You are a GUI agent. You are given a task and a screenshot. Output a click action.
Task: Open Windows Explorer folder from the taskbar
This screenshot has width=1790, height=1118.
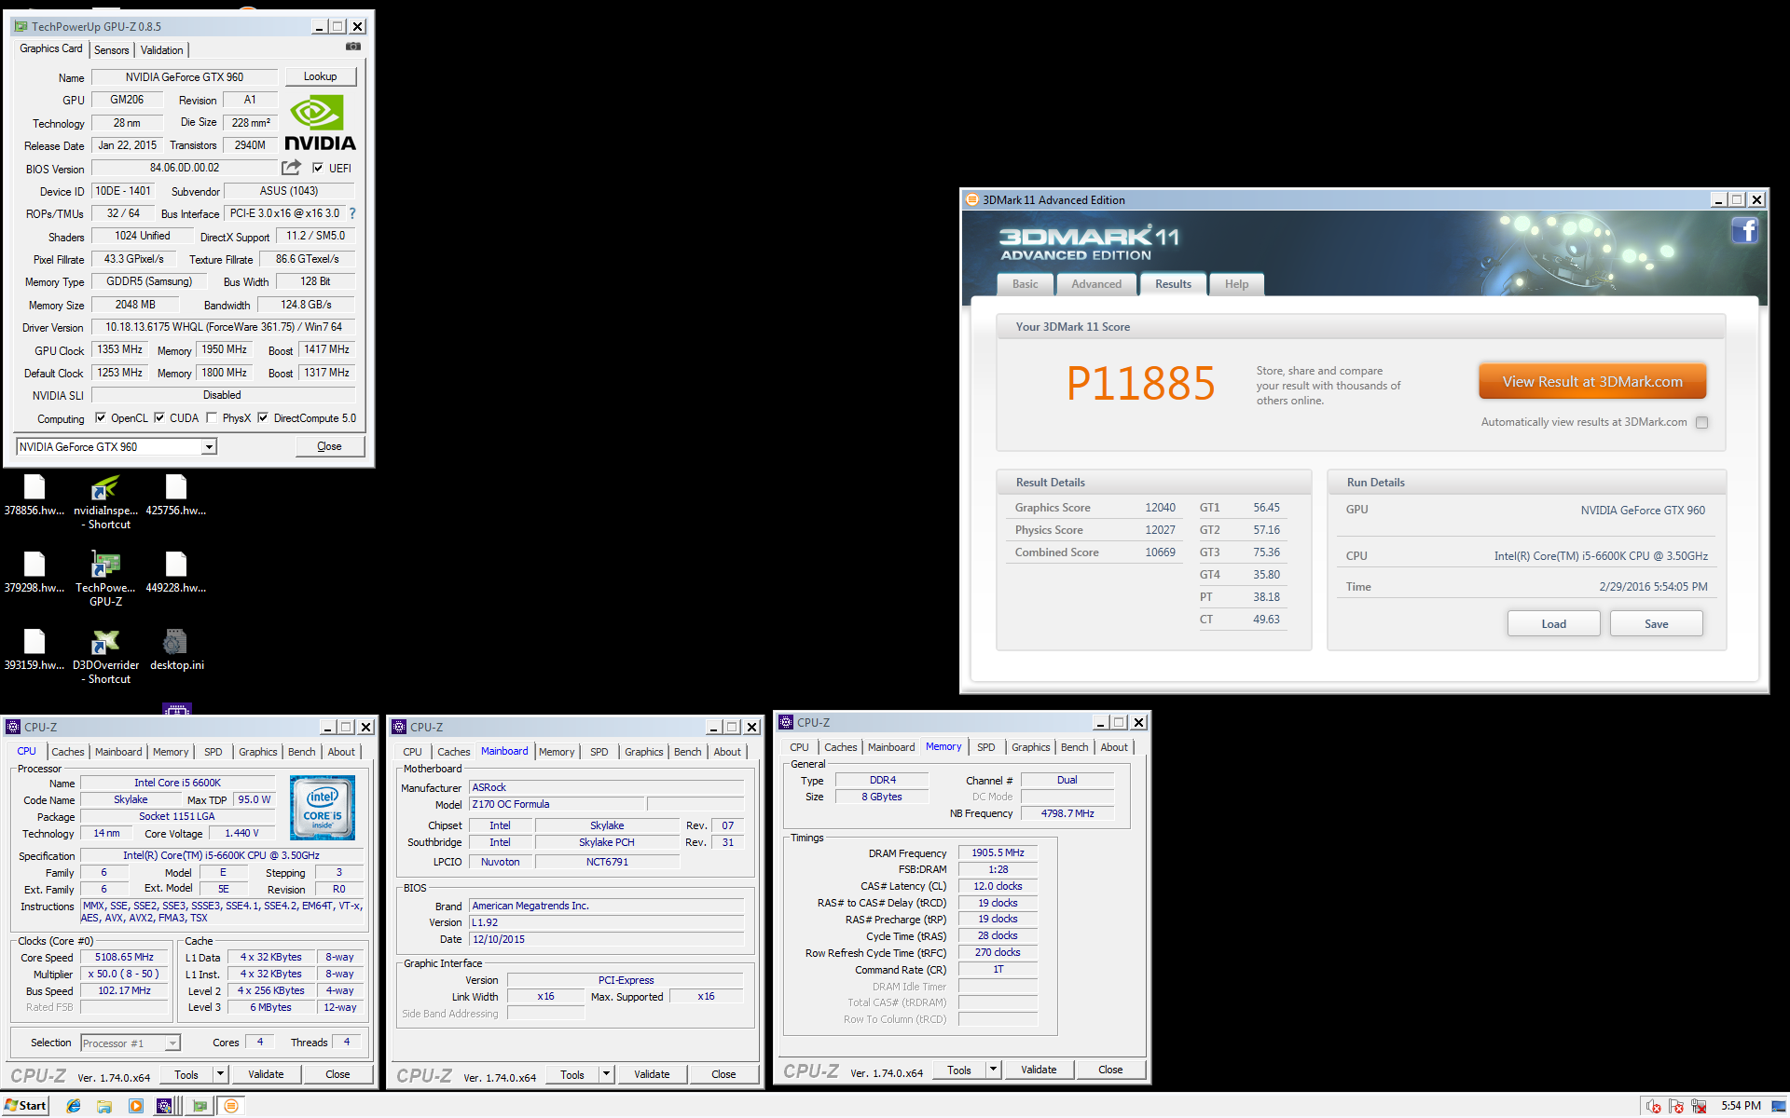(104, 1106)
